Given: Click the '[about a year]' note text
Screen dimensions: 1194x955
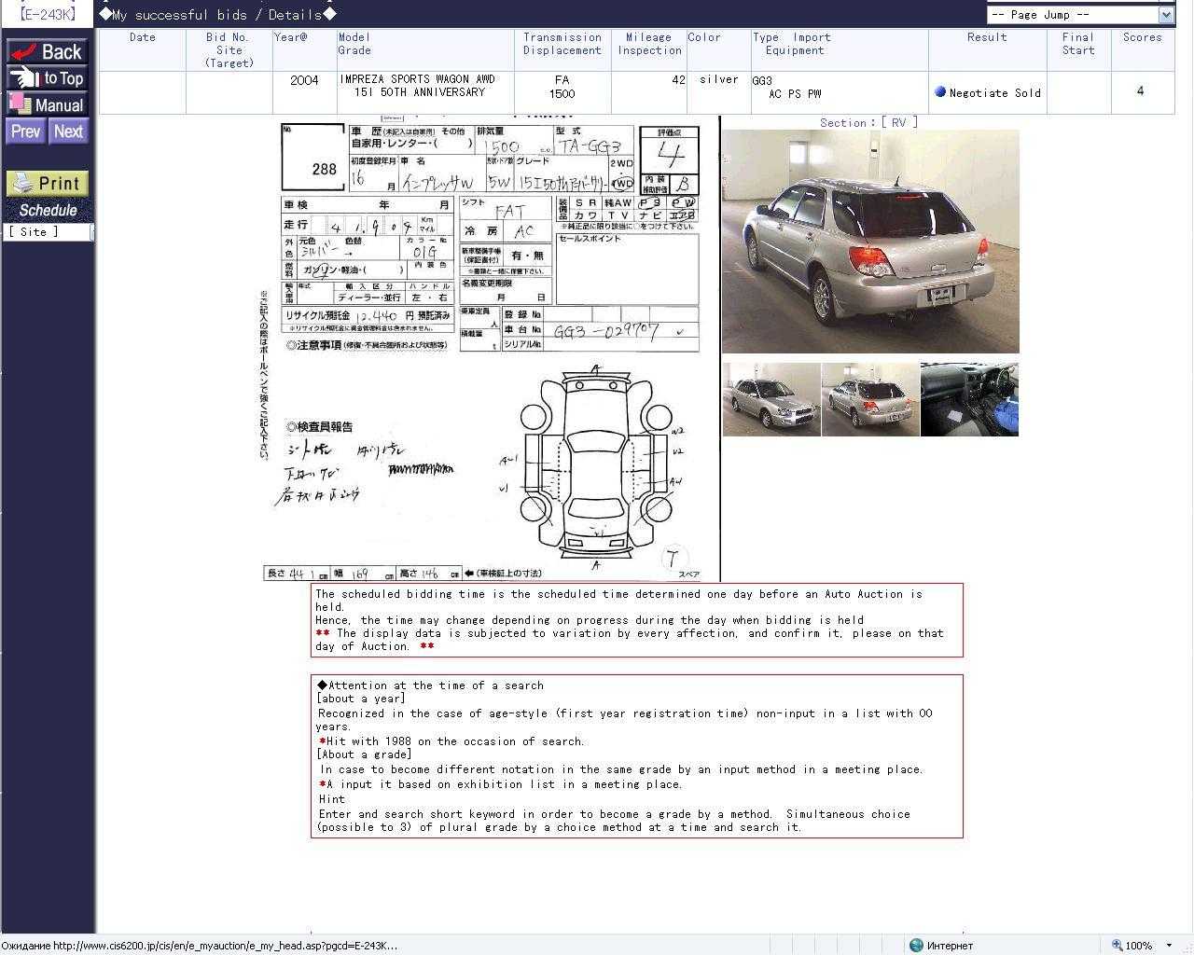Looking at the screenshot, I should 361,699.
